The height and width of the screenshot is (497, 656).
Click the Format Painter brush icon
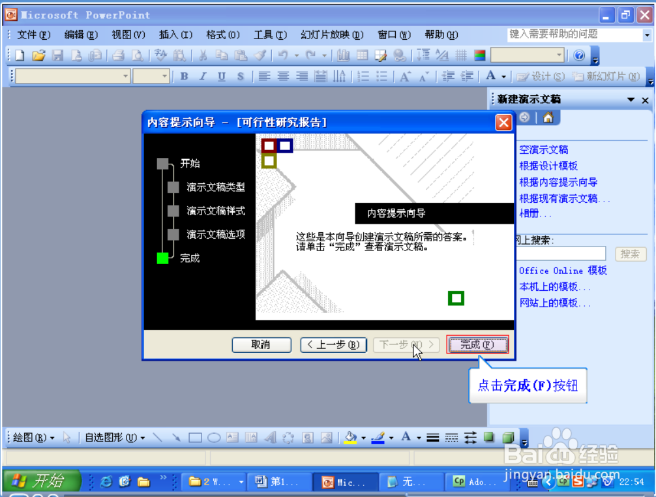[260, 55]
